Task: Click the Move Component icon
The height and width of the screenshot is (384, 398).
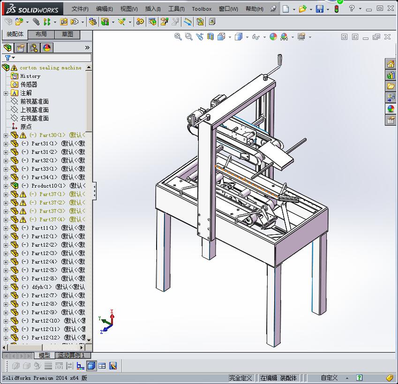Action: click(75, 22)
